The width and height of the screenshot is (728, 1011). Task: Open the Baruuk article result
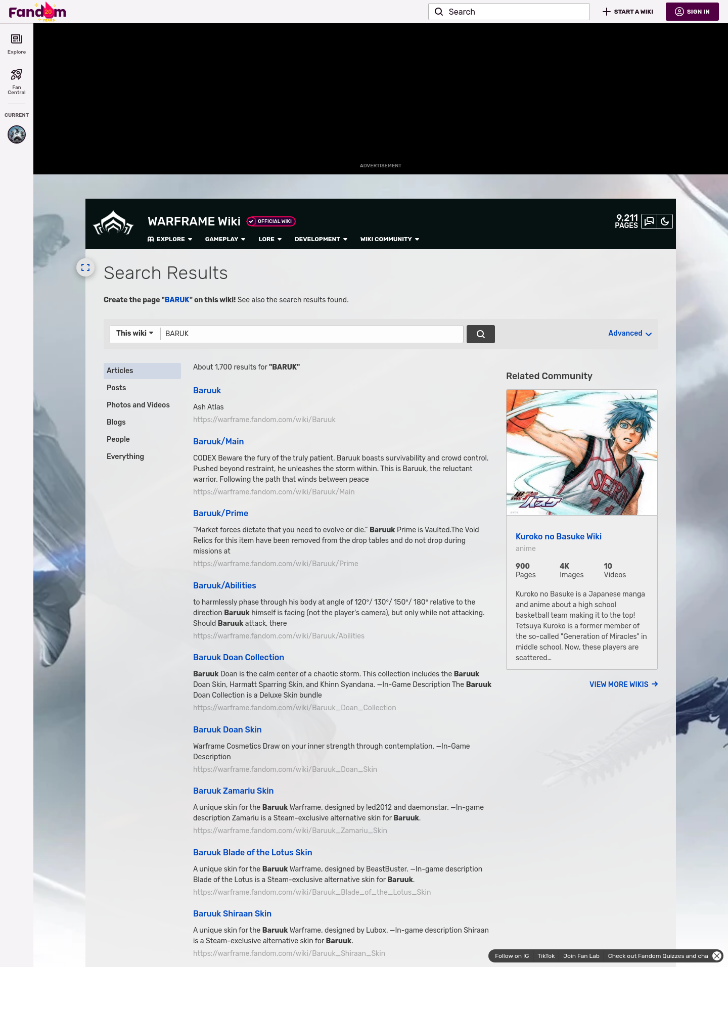pyautogui.click(x=207, y=390)
